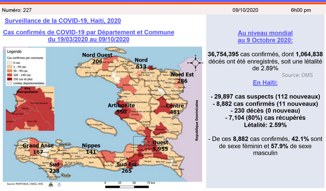
Task: Click the '230 décès (0 nouveau)' line
Action: pos(265,111)
